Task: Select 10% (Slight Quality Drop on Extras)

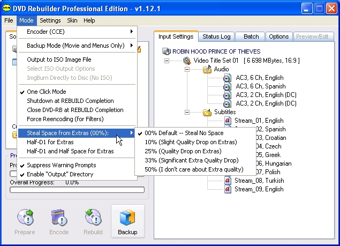Action: 195,142
